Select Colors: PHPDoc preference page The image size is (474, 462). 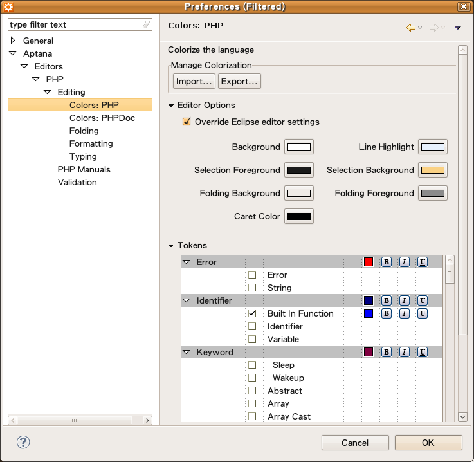[x=102, y=118]
